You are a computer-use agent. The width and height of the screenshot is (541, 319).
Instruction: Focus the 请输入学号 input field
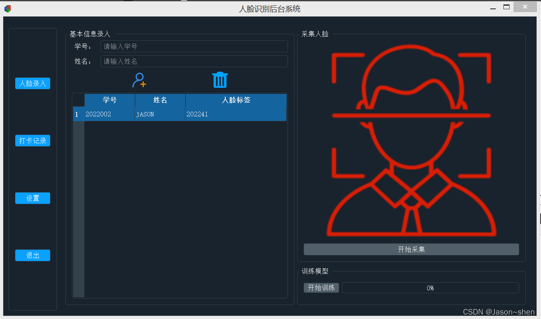194,46
